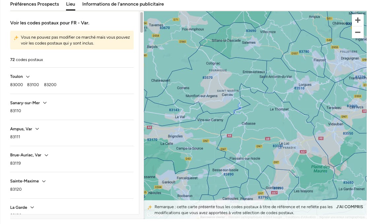Click the Villecroze label on map
The image size is (371, 224).
268,32
